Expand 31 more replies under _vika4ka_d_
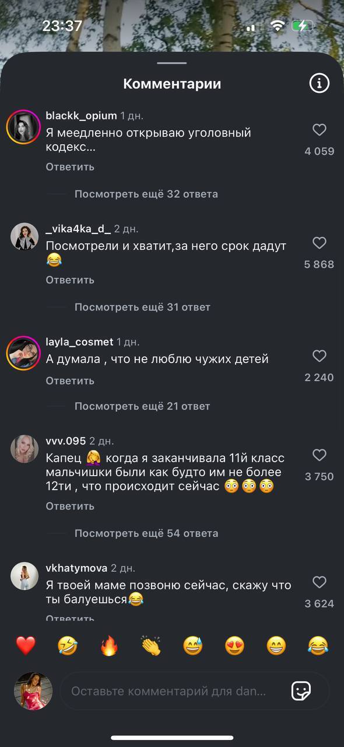The height and width of the screenshot is (747, 344). pos(142,307)
